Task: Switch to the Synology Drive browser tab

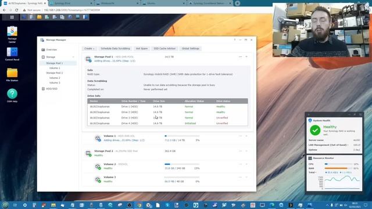Action: (x=71, y=3)
